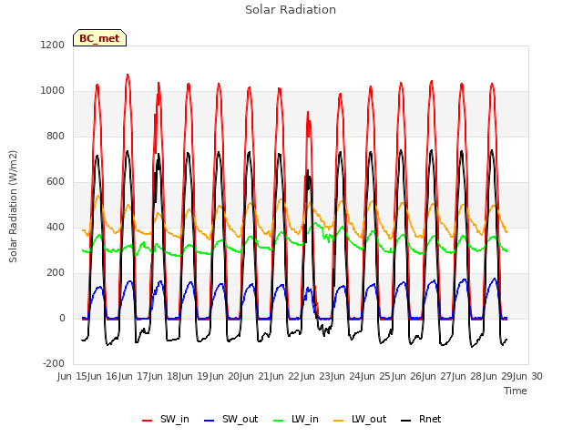Click the Jun 24 x-axis date label

tap(346, 376)
